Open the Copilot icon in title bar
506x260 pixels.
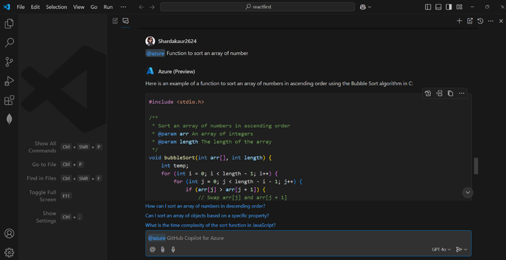[x=363, y=7]
